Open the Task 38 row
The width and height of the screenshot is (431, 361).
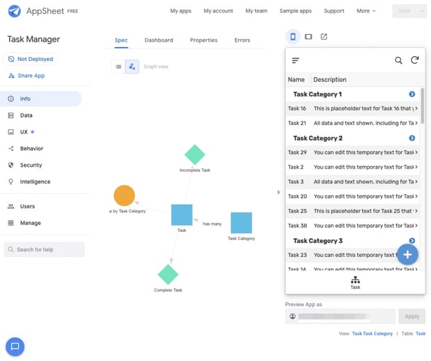click(352, 226)
